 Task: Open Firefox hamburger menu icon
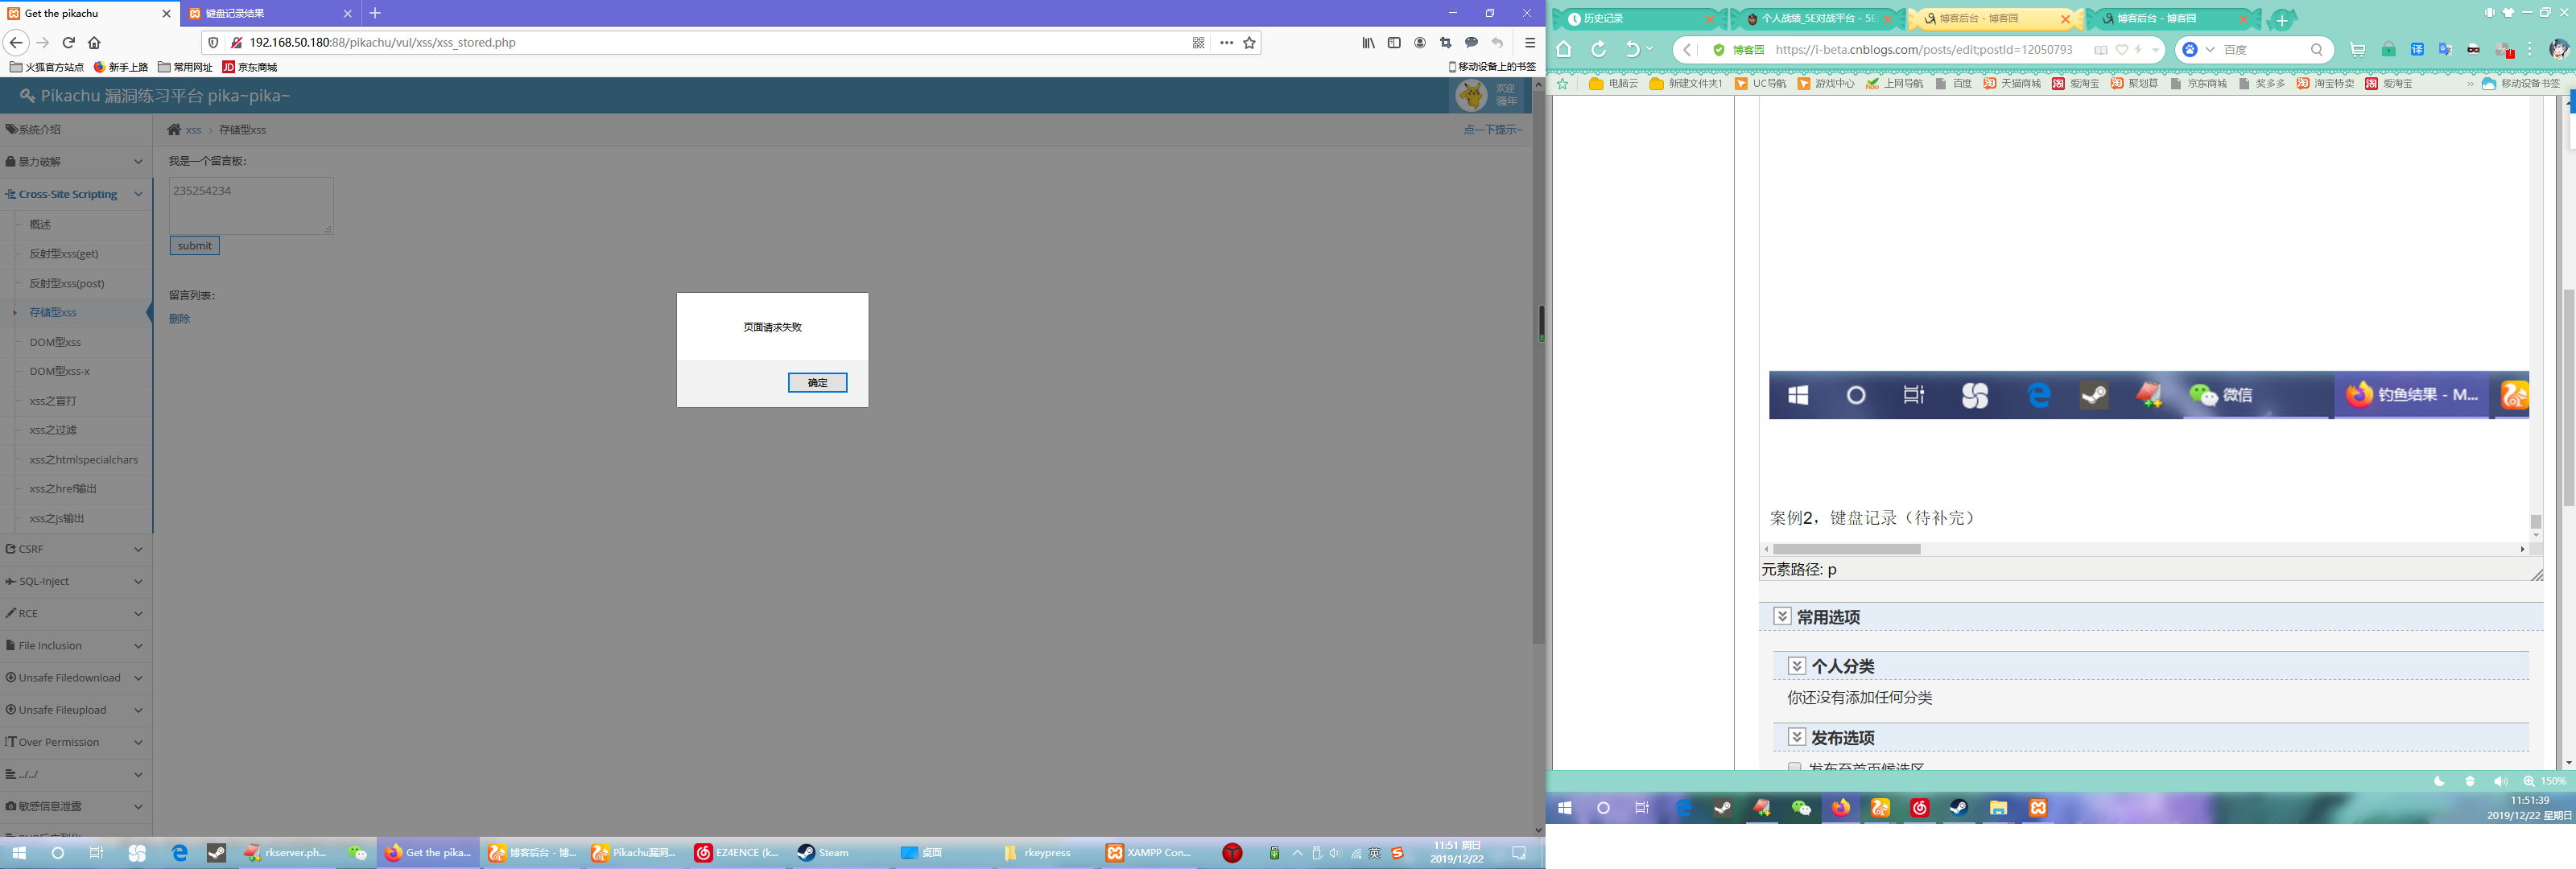(x=1529, y=43)
